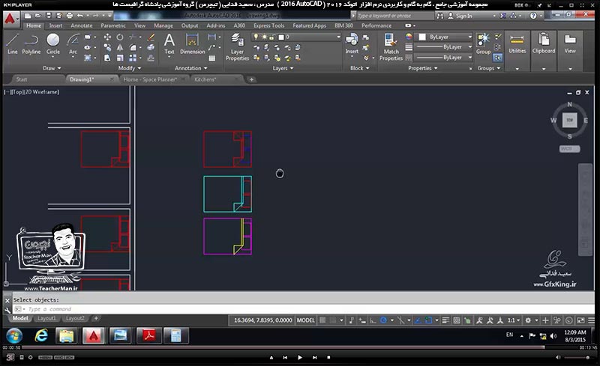Click the Erase tool in Modify panel

click(x=151, y=37)
